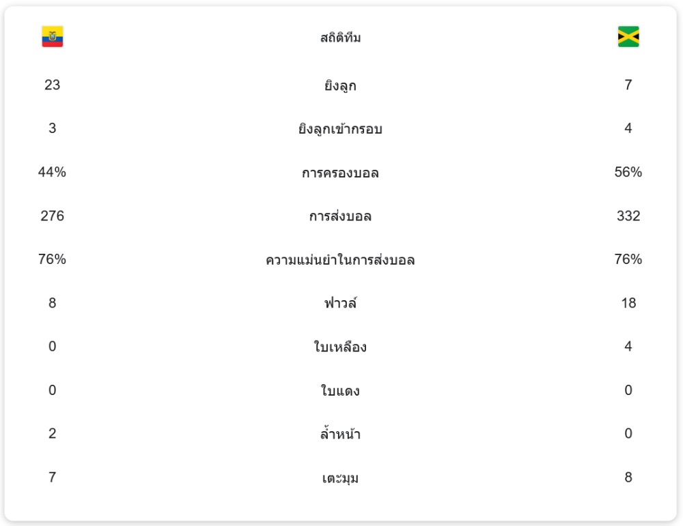
Task: Select the ฟาวล์ stat label
Action: 340,304
